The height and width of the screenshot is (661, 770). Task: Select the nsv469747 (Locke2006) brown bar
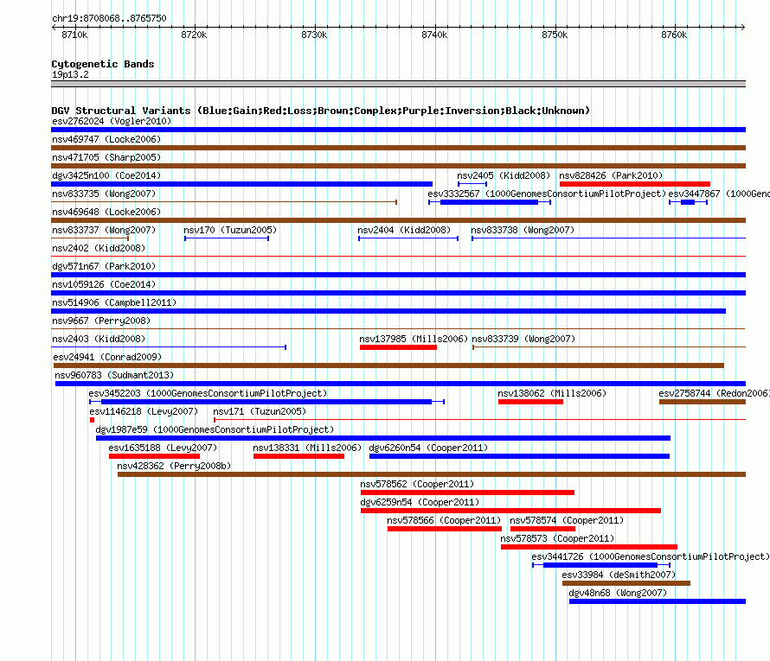(398, 148)
